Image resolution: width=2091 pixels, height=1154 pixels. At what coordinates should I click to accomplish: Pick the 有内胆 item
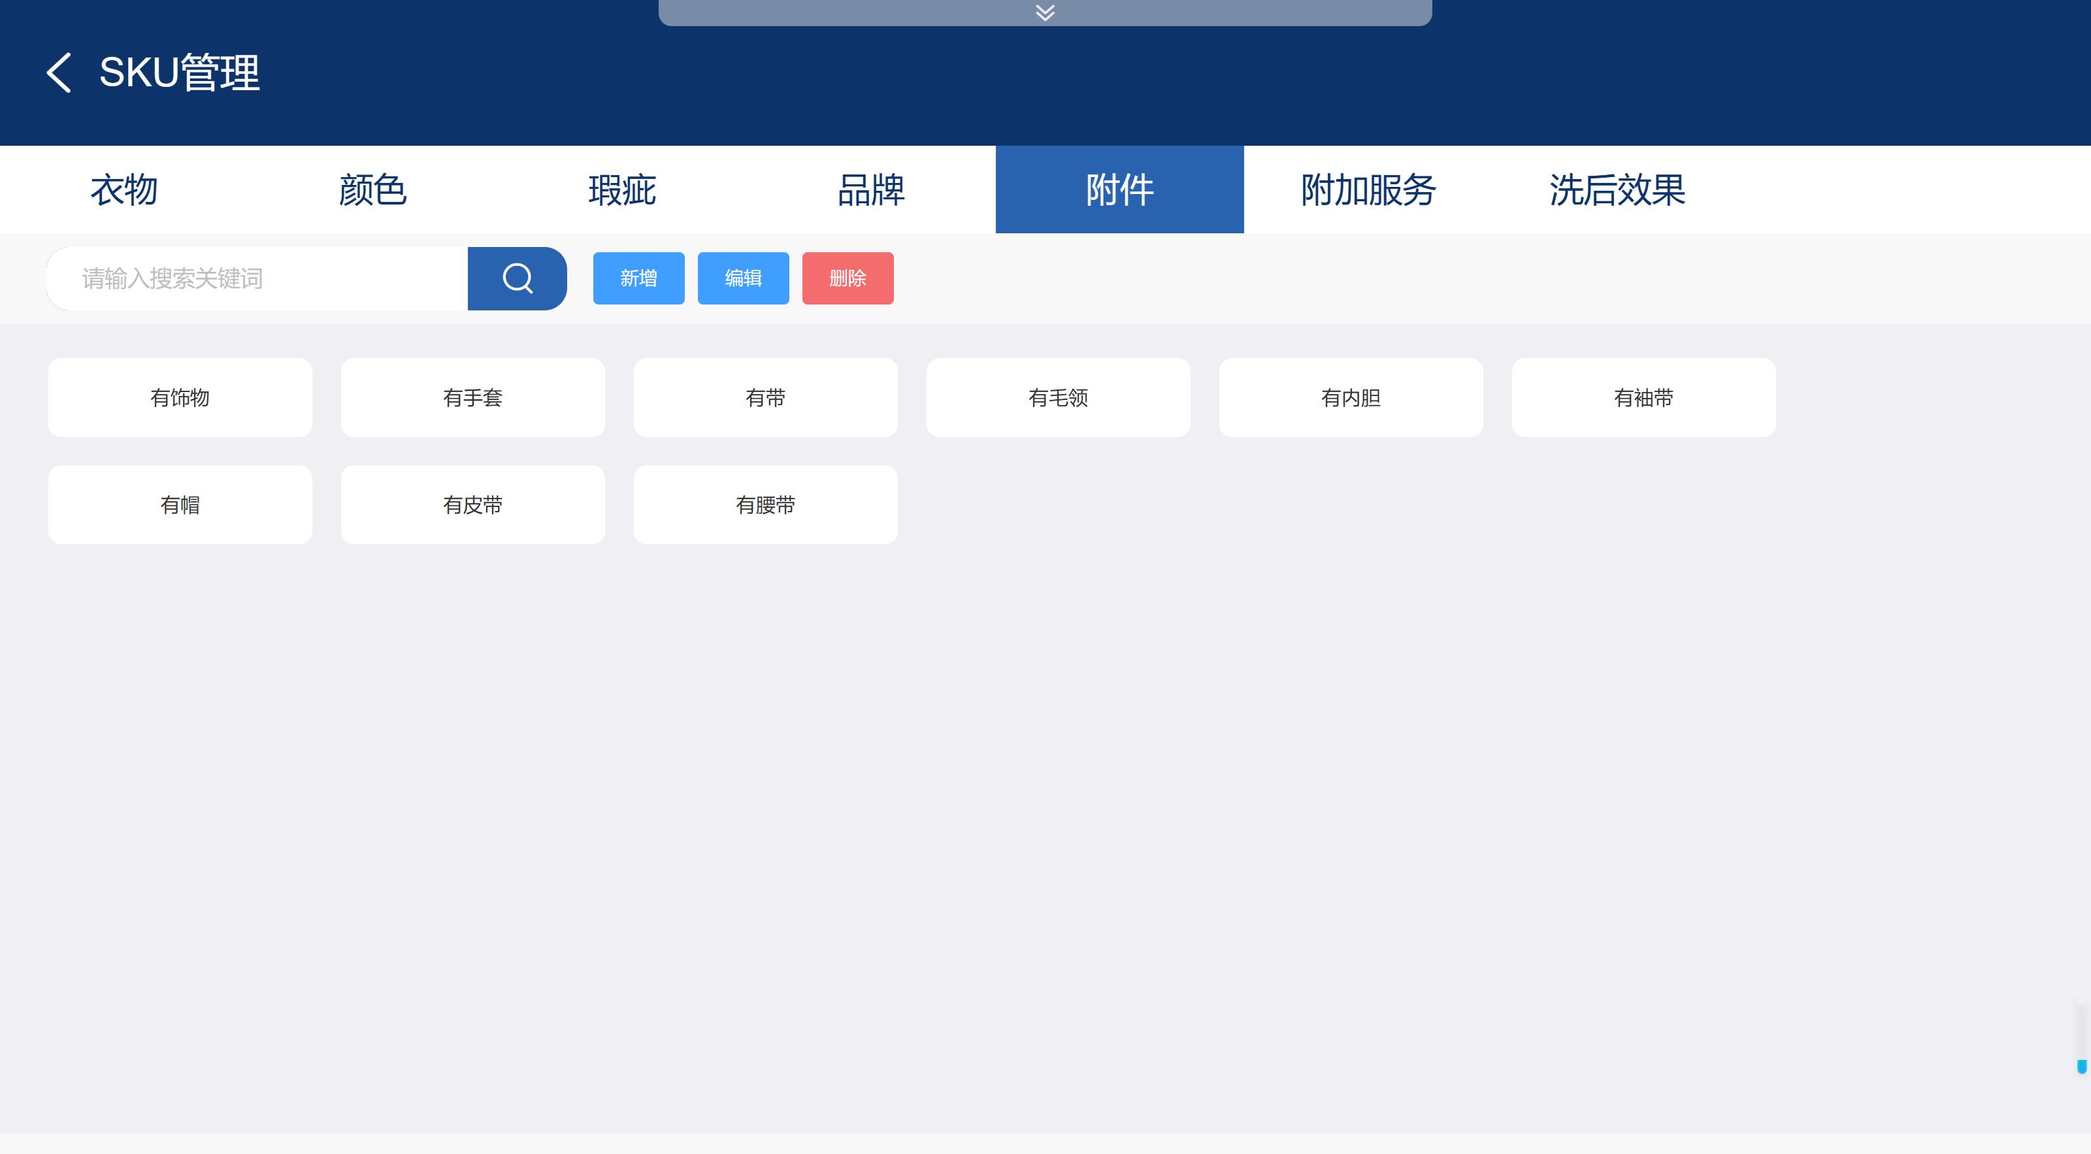point(1351,398)
